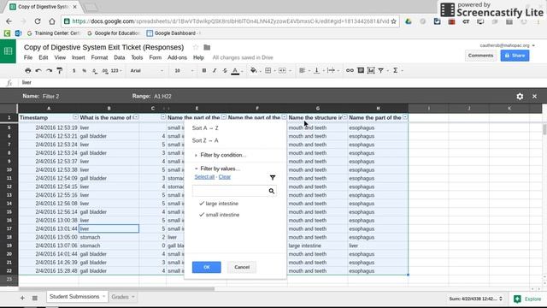Open the Arial font dropdown
This screenshot has height=308, width=547.
[x=146, y=70]
